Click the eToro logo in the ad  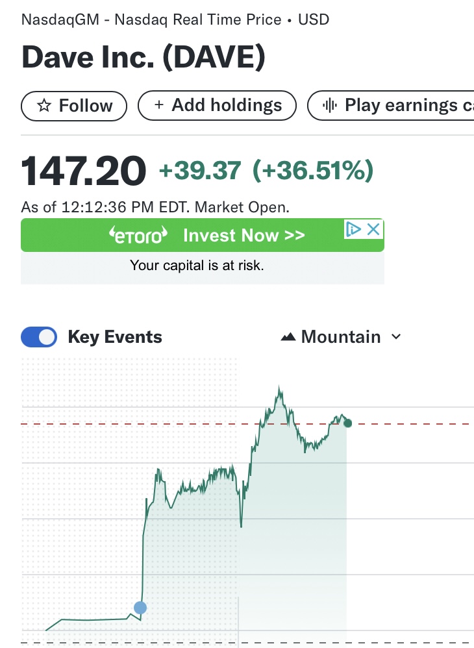[138, 235]
